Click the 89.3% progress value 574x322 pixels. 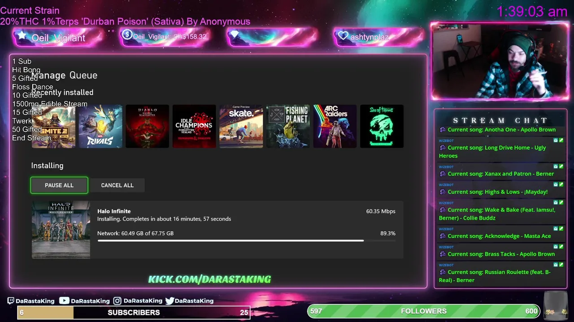pyautogui.click(x=388, y=233)
